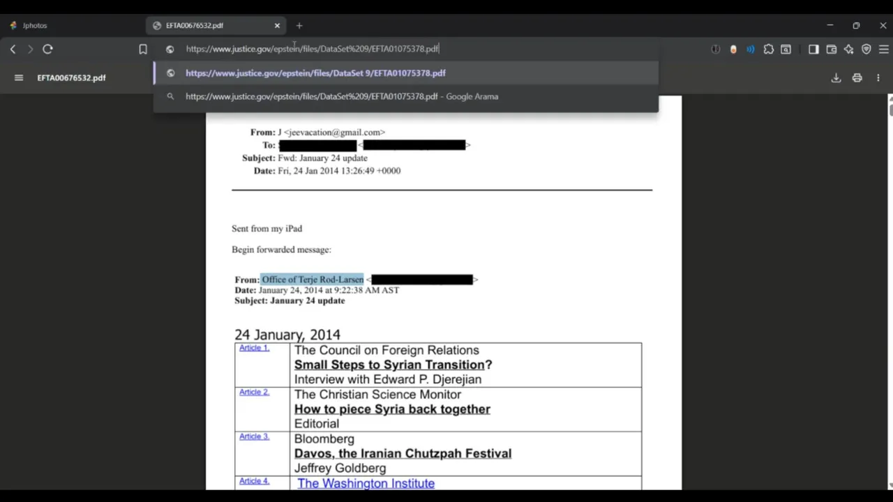Viewport: 893px width, 502px height.
Task: Click Interview with Edward P. Djerejian text
Action: tap(388, 380)
